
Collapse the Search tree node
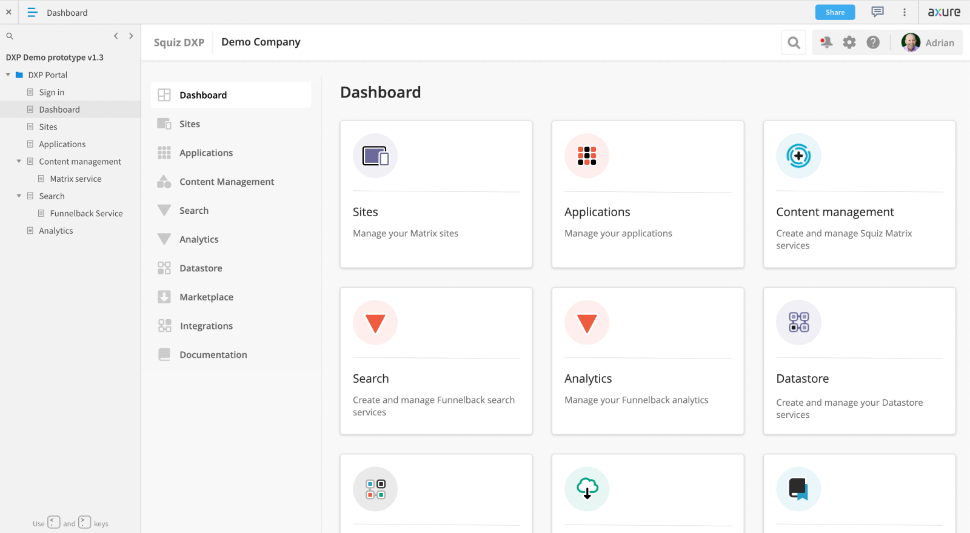19,196
